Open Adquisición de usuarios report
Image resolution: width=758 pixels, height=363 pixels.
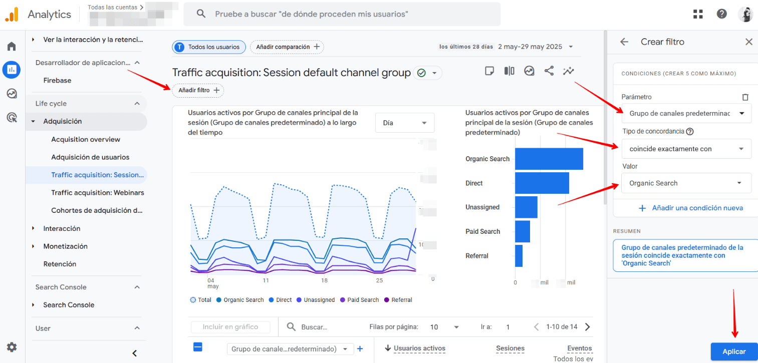click(x=90, y=157)
